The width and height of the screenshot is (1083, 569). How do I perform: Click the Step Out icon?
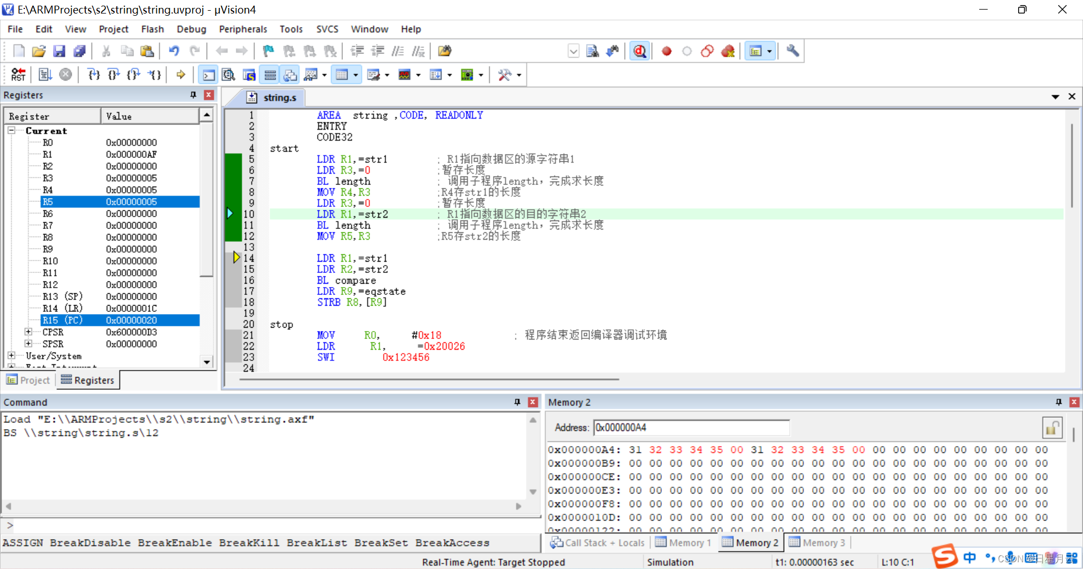point(134,74)
